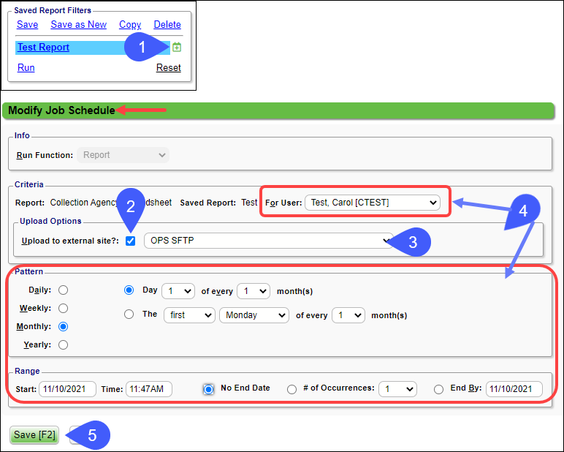Click the green schedule calendar icon
Viewport: 564px width, 452px height.
(176, 48)
